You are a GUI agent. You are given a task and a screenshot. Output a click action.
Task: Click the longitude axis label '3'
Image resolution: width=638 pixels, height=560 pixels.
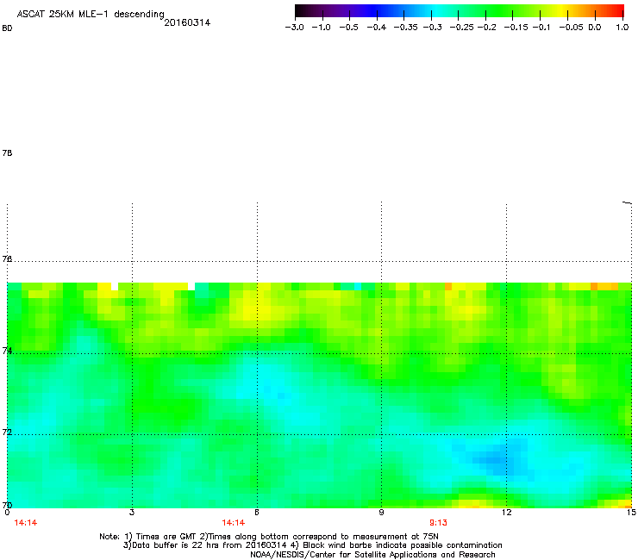pos(132,513)
